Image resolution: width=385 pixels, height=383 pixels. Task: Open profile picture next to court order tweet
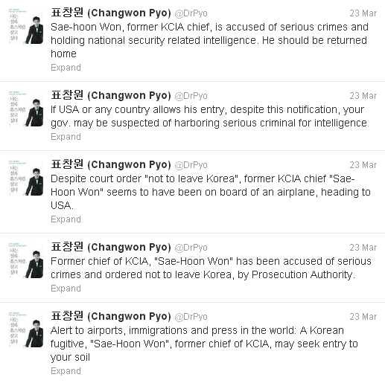coord(26,178)
